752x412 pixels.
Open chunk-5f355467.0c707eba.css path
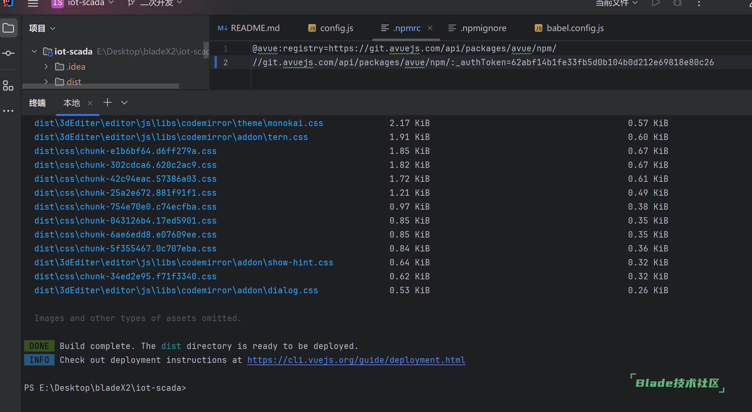(125, 249)
